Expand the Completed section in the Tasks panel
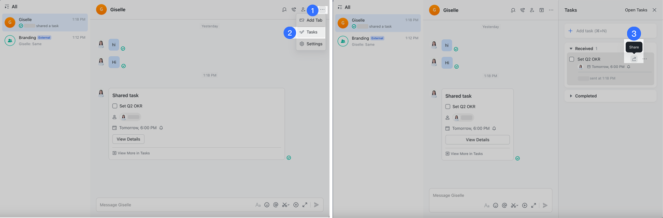This screenshot has width=663, height=218. [571, 96]
